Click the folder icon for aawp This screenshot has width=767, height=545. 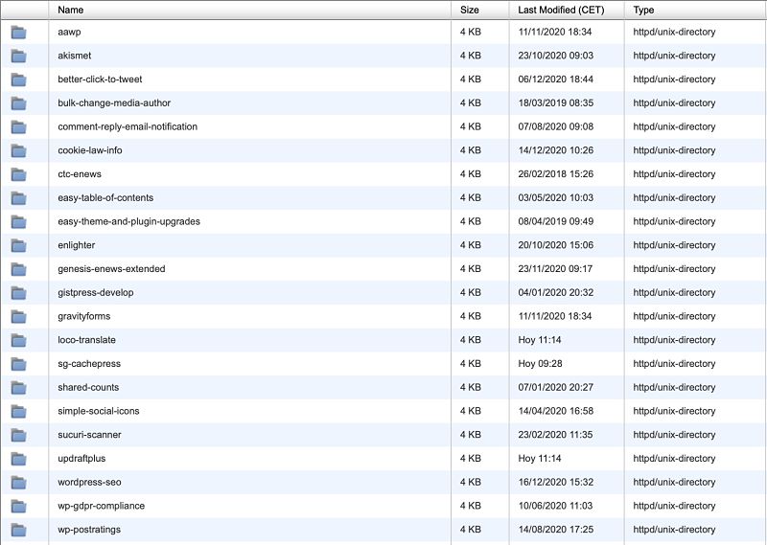tap(18, 33)
